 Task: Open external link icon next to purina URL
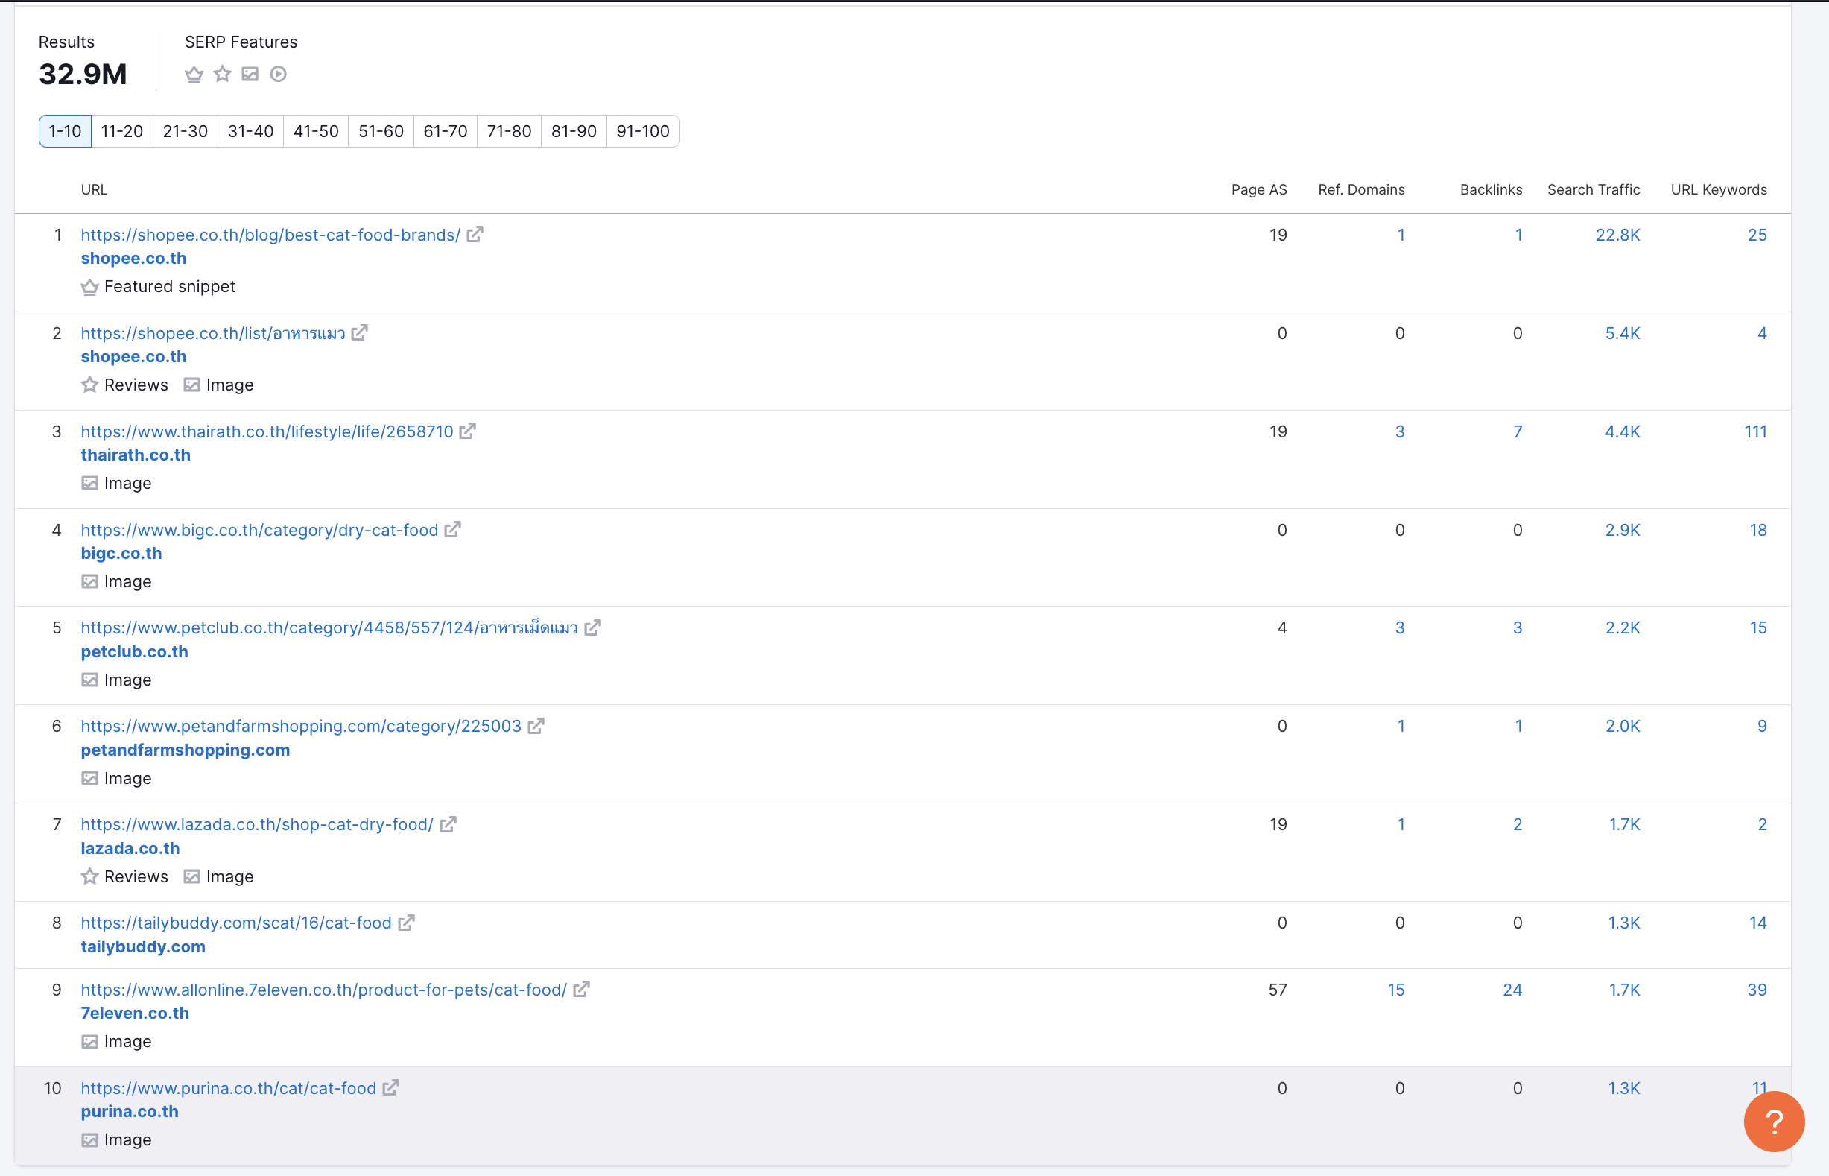click(391, 1088)
